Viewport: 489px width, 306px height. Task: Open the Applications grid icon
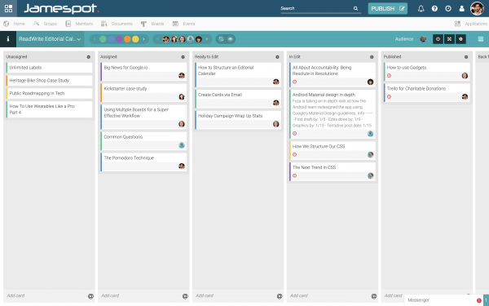tap(457, 24)
